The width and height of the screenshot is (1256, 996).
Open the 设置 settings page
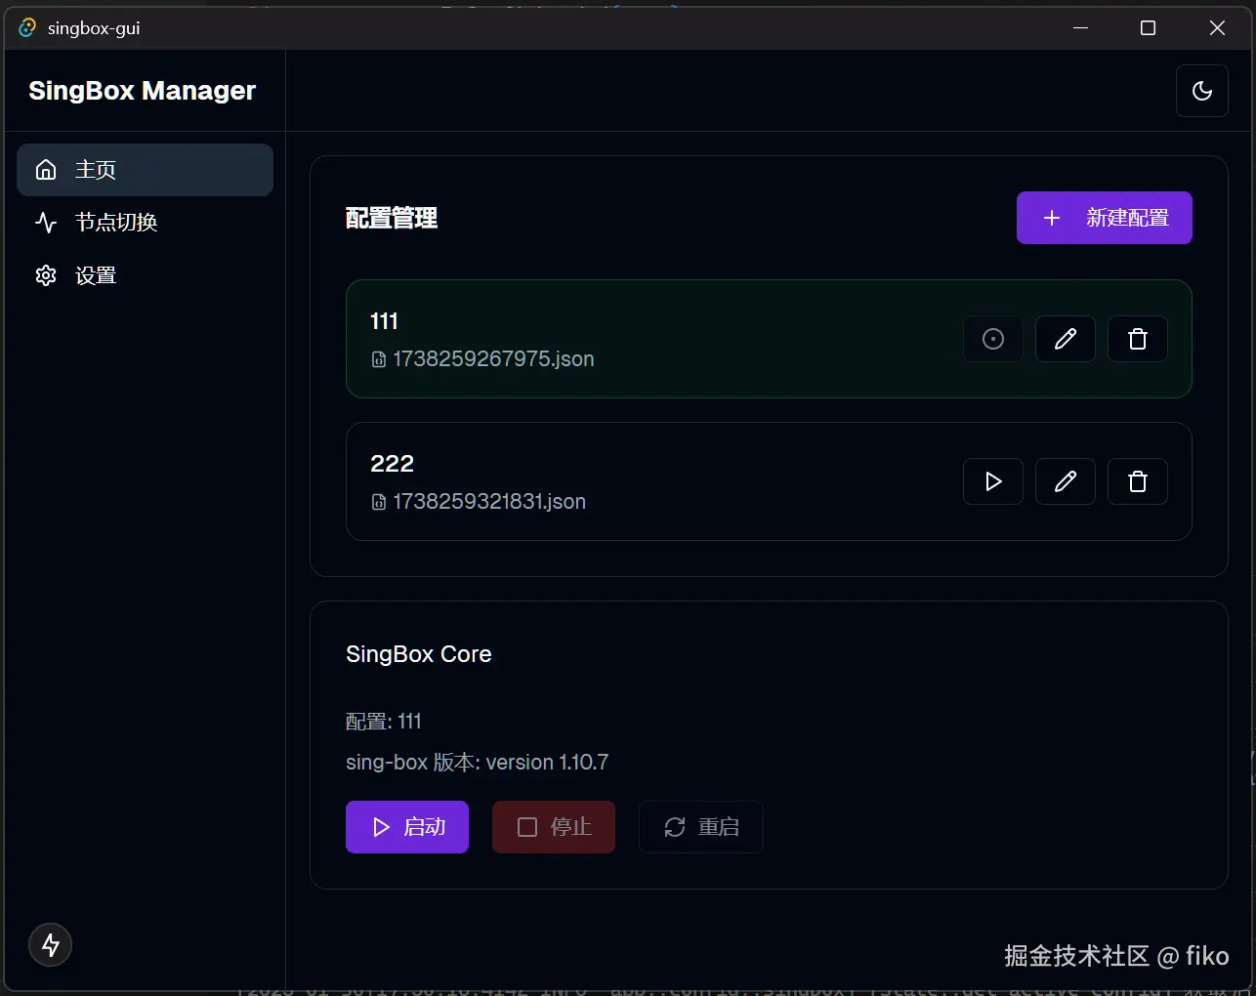(145, 275)
